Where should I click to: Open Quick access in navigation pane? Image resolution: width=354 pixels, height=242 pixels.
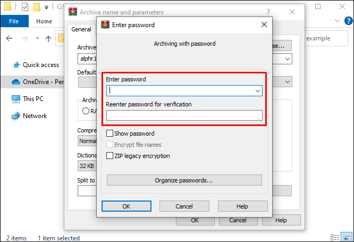point(40,65)
